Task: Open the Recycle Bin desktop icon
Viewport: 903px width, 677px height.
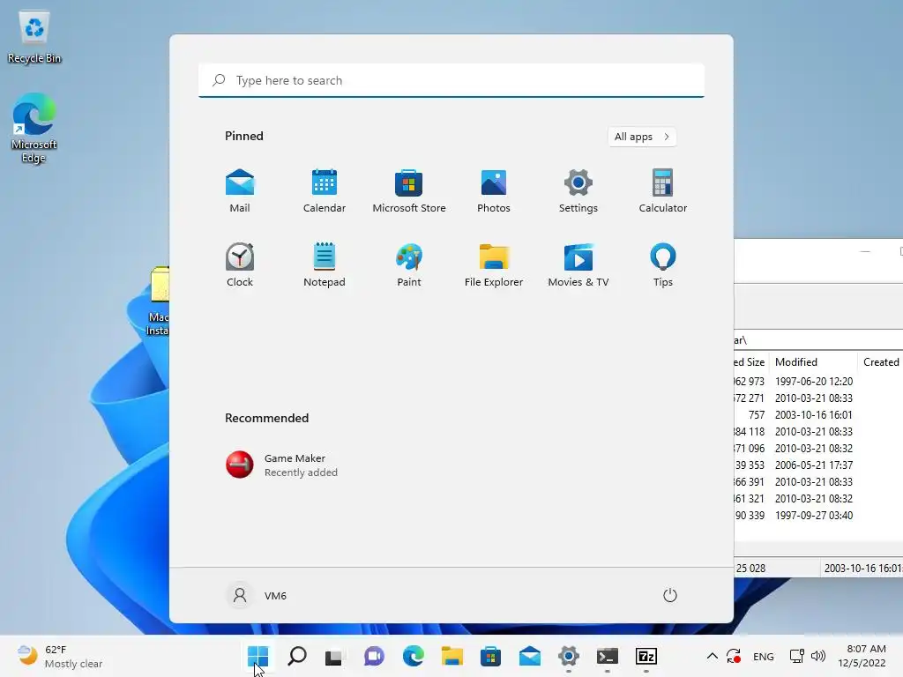Action: click(34, 37)
